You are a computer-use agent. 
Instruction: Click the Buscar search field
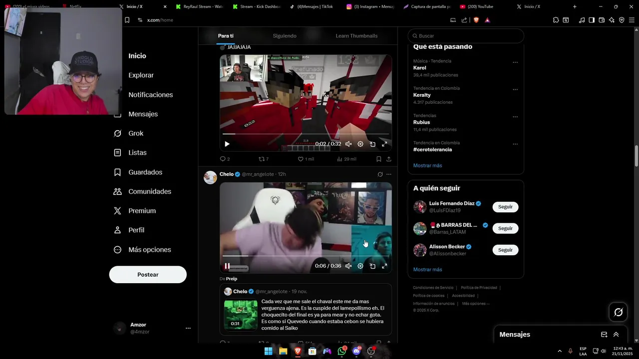point(466,36)
